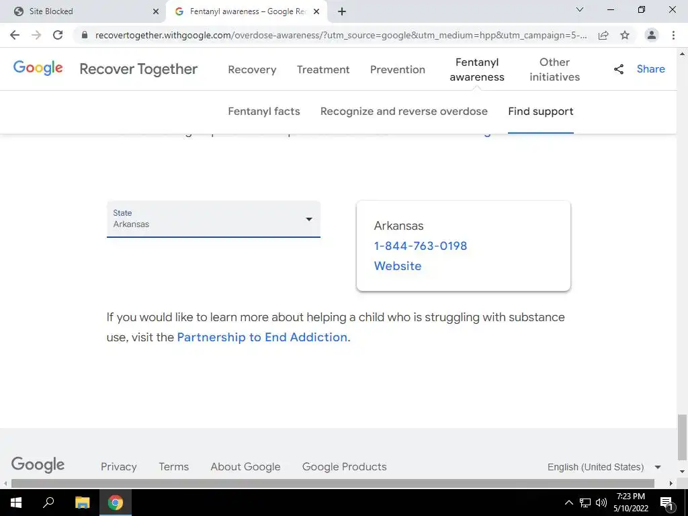The width and height of the screenshot is (688, 516).
Task: Open a new browser tab
Action: point(342,12)
